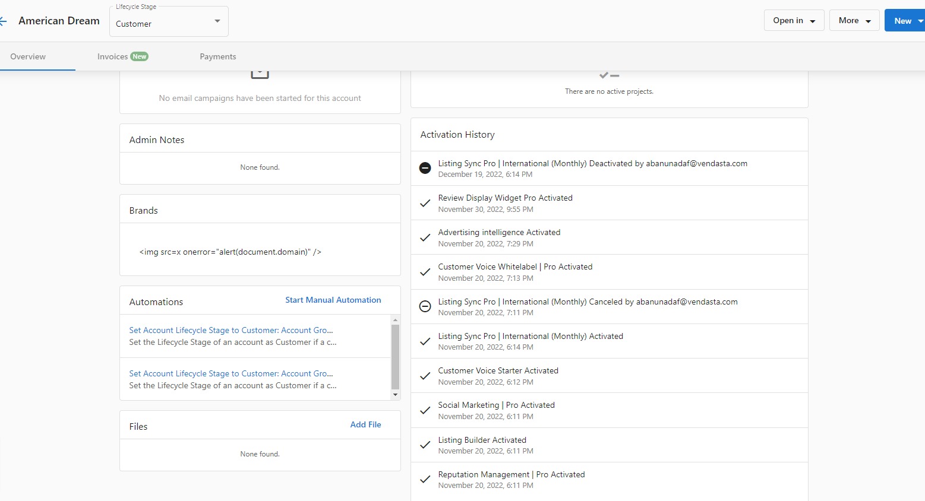Click Start Manual Automation link
Screen dimensions: 925x501
pyautogui.click(x=333, y=300)
